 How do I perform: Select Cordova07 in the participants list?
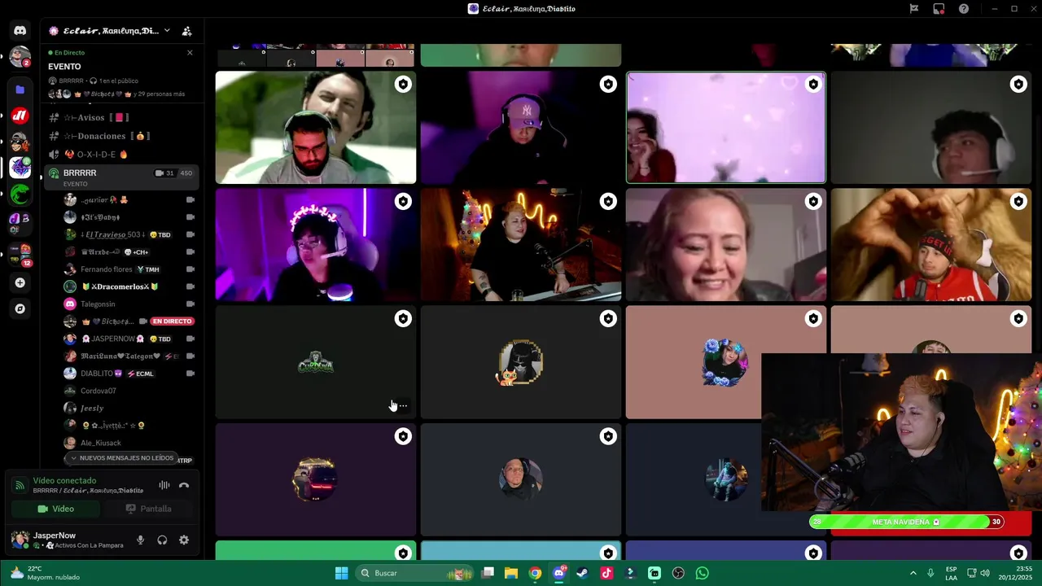tap(99, 391)
